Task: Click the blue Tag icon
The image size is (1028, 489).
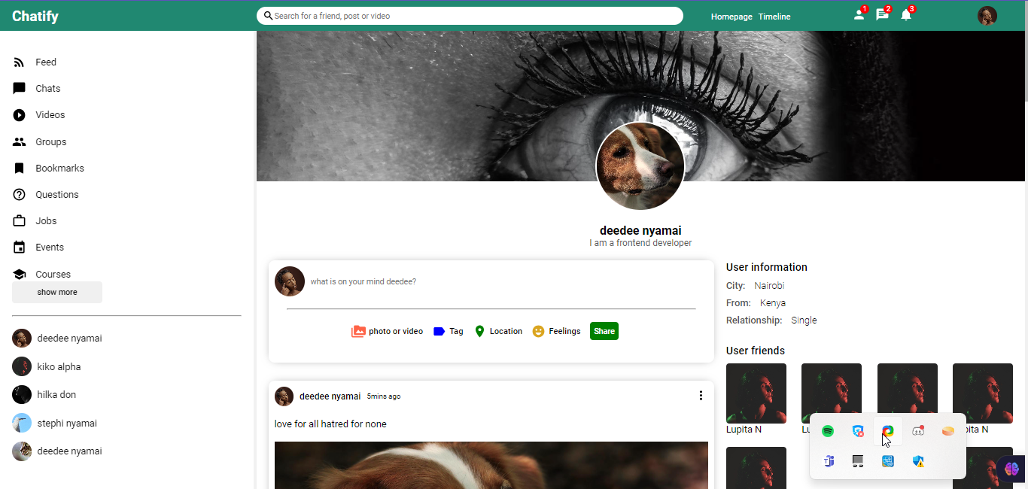Action: point(439,331)
